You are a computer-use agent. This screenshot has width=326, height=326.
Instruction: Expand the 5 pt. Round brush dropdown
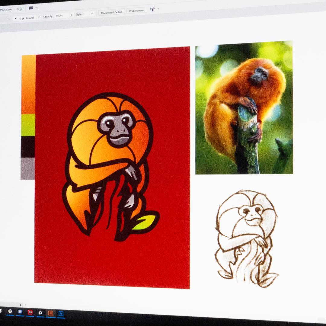coord(39,17)
